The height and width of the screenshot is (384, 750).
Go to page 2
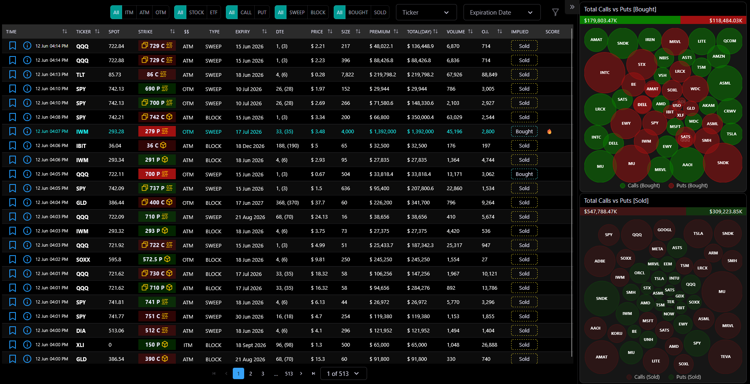pos(251,373)
